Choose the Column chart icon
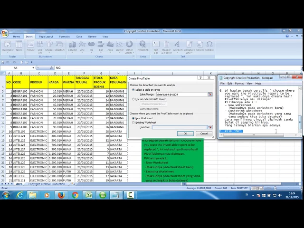Image resolution: width=304 pixels, height=228 pixels. pos(72,47)
